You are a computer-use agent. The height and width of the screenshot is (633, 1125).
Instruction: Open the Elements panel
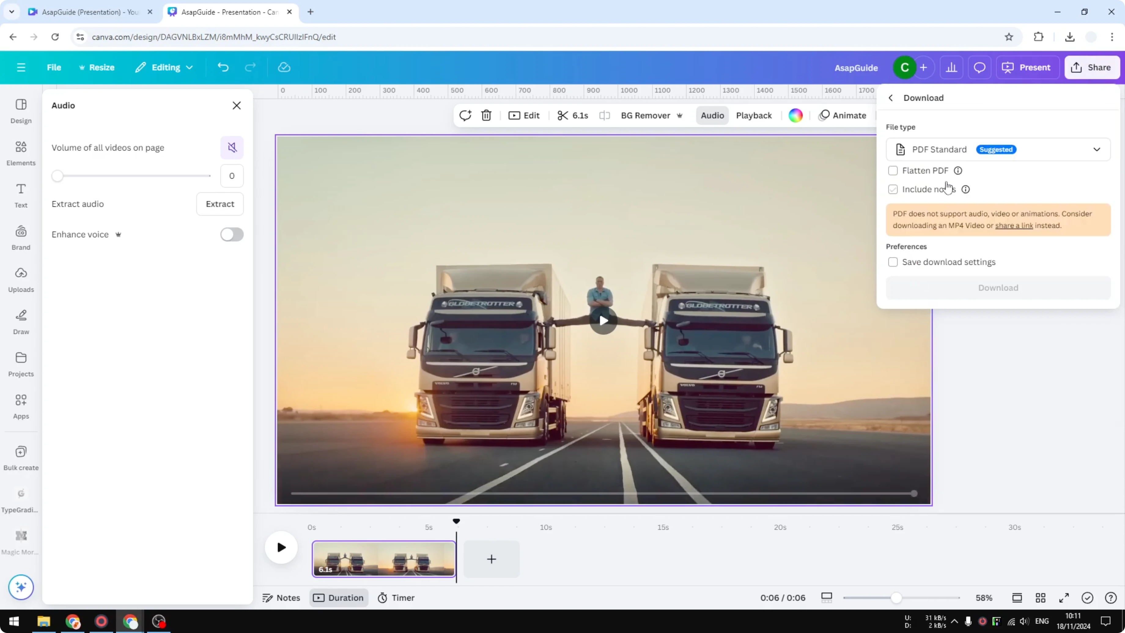pyautogui.click(x=20, y=153)
